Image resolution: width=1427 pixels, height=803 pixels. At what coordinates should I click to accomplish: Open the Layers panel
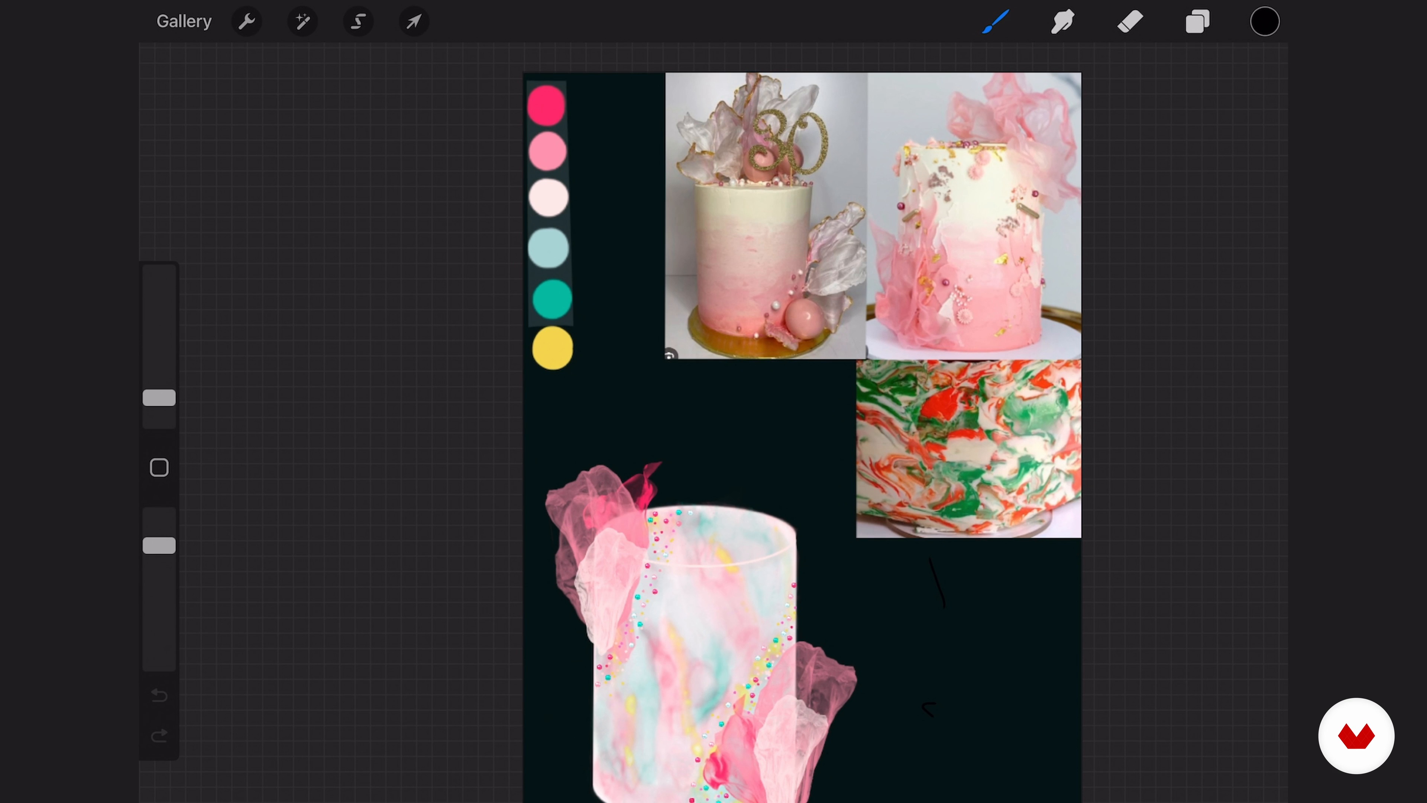(1197, 22)
